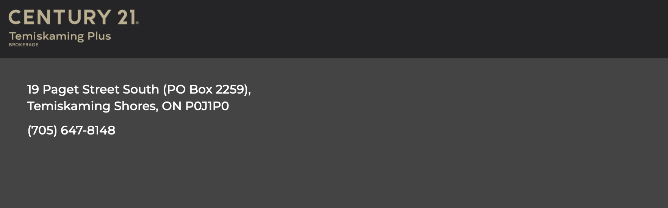Click the word Plus in the logo subtitle

coord(99,36)
